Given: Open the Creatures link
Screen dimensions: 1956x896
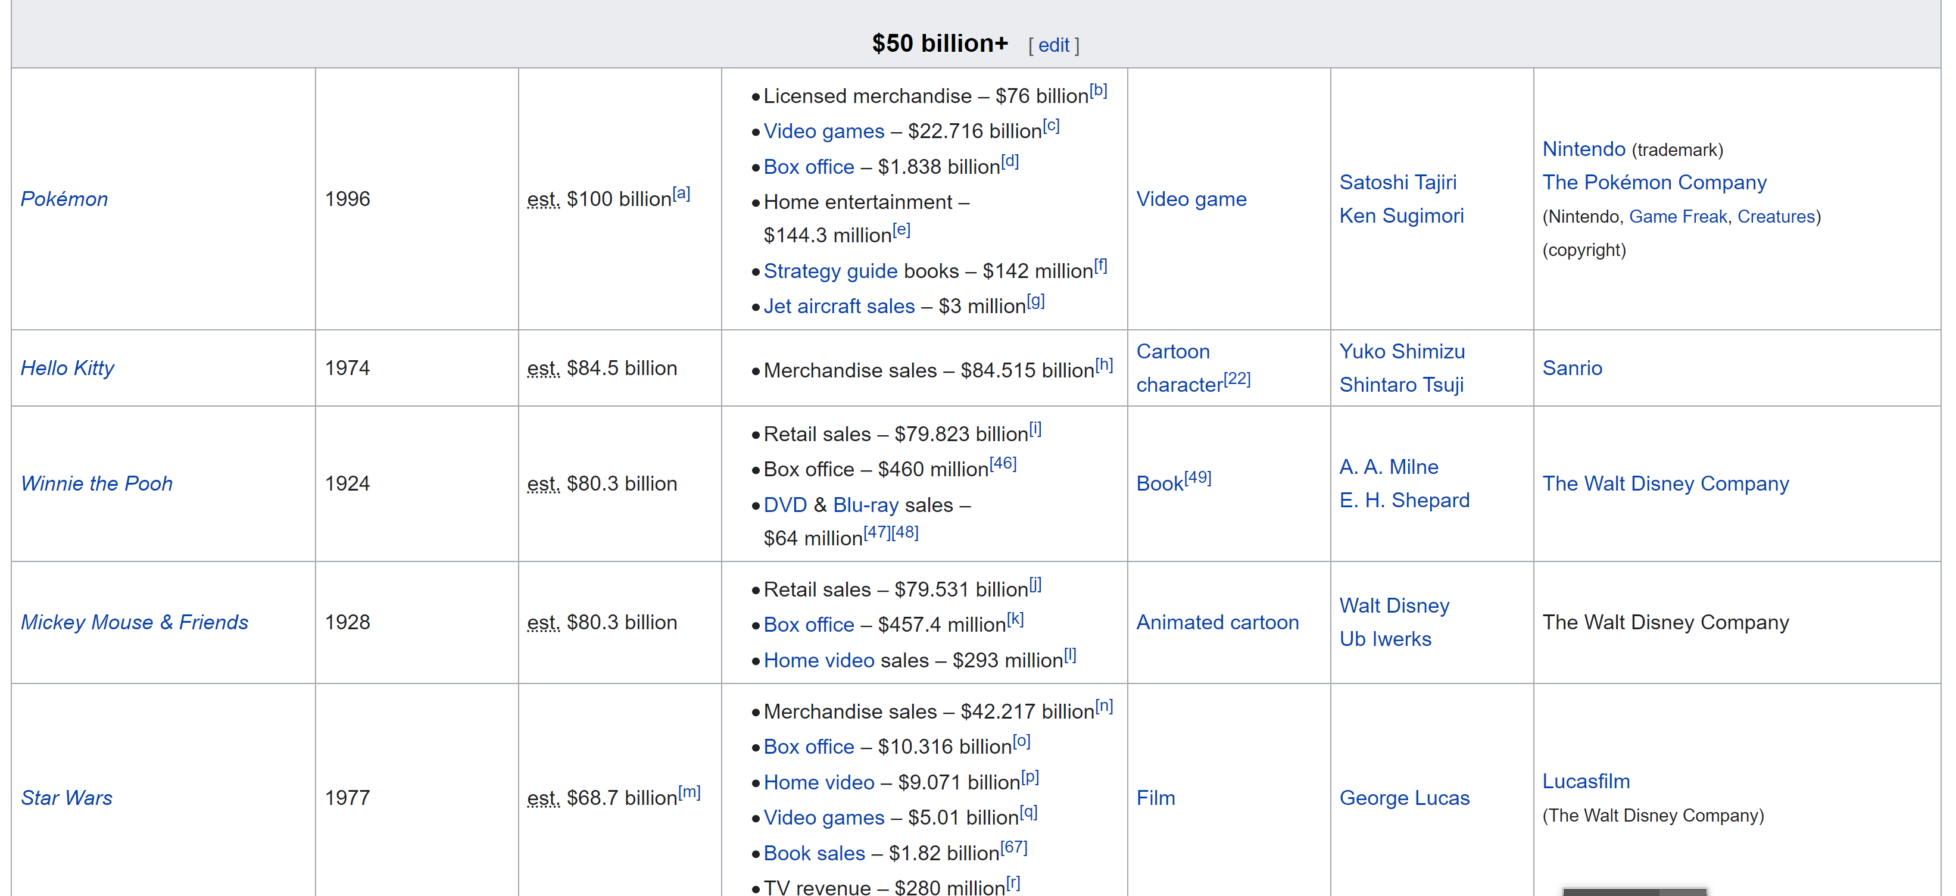Looking at the screenshot, I should (1776, 216).
